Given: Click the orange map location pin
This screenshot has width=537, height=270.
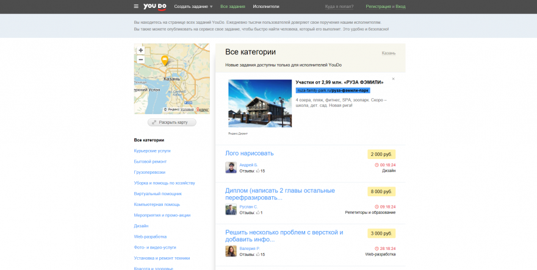Looking at the screenshot, I should click(x=164, y=60).
